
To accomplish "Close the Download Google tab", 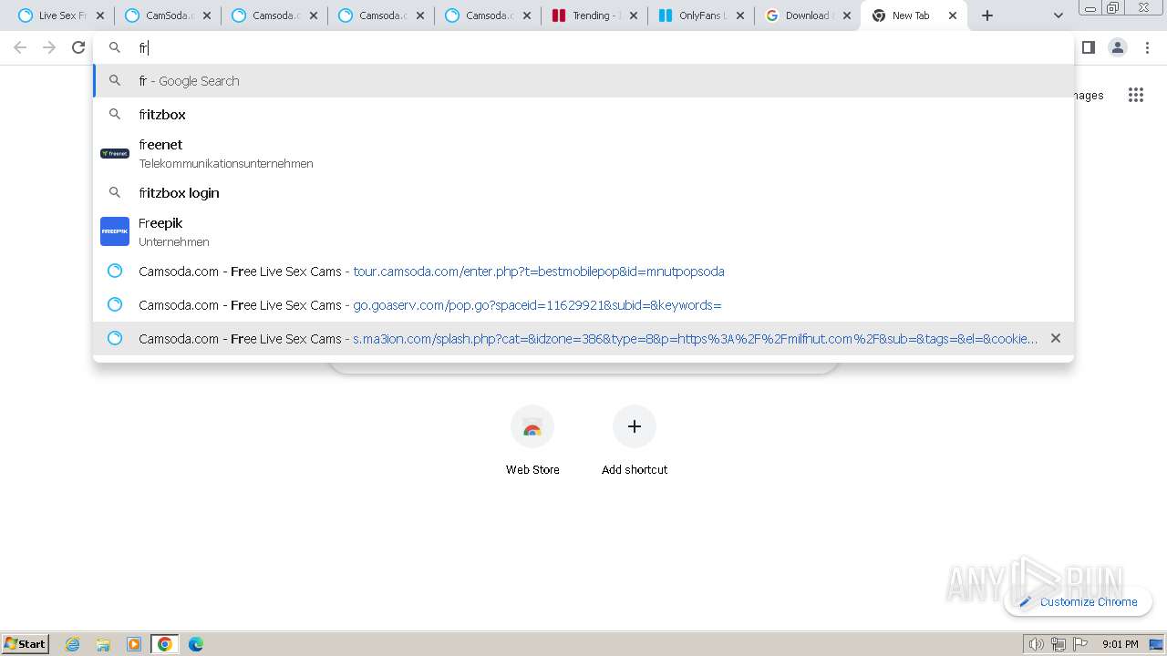I will 847,15.
